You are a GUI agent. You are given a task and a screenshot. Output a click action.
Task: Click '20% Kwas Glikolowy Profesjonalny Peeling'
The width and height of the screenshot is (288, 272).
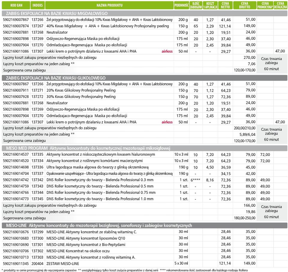click(81, 90)
